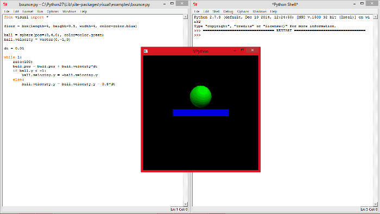Open Options menu in bounce.py editor
Image resolution: width=380 pixels, height=214 pixels.
pos(53,11)
